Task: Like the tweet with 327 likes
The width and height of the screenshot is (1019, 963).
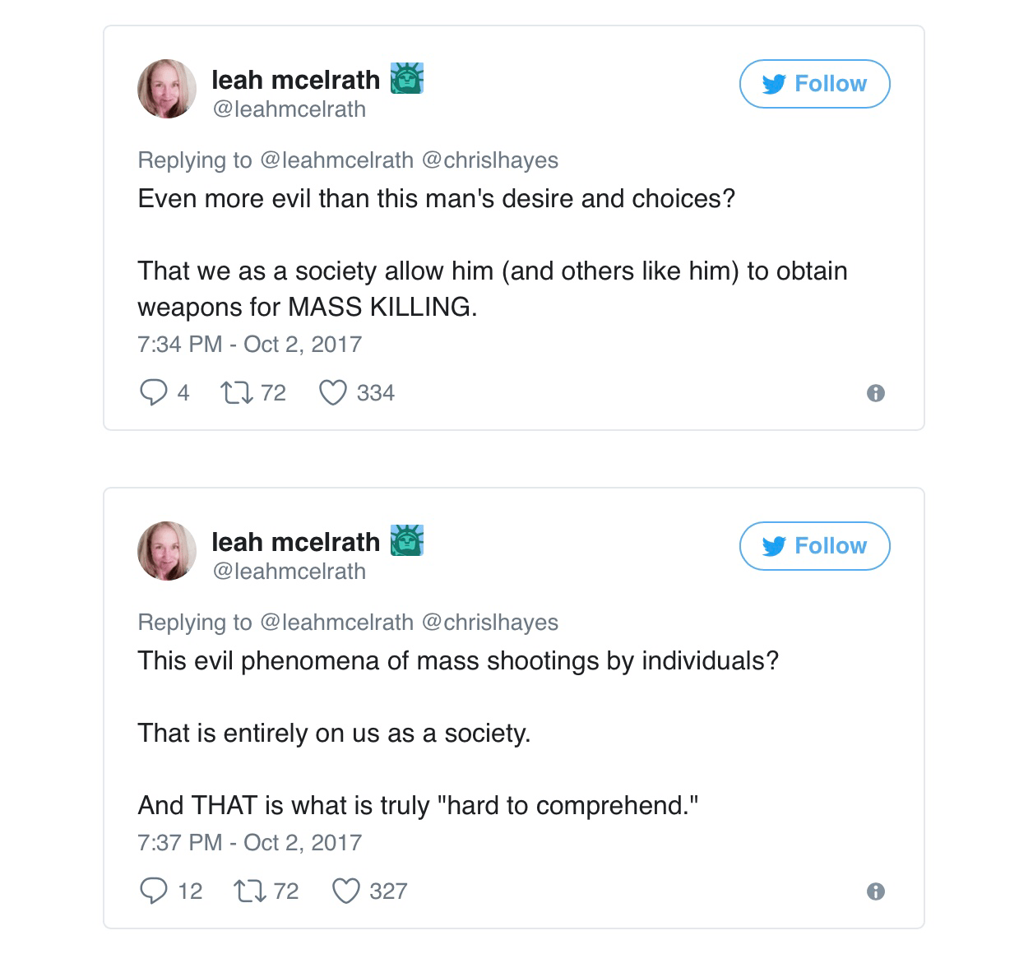Action: point(345,891)
